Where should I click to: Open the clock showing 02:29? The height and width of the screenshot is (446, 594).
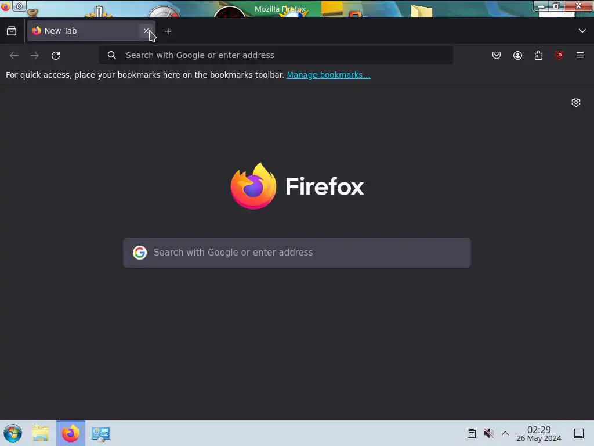coord(539,433)
